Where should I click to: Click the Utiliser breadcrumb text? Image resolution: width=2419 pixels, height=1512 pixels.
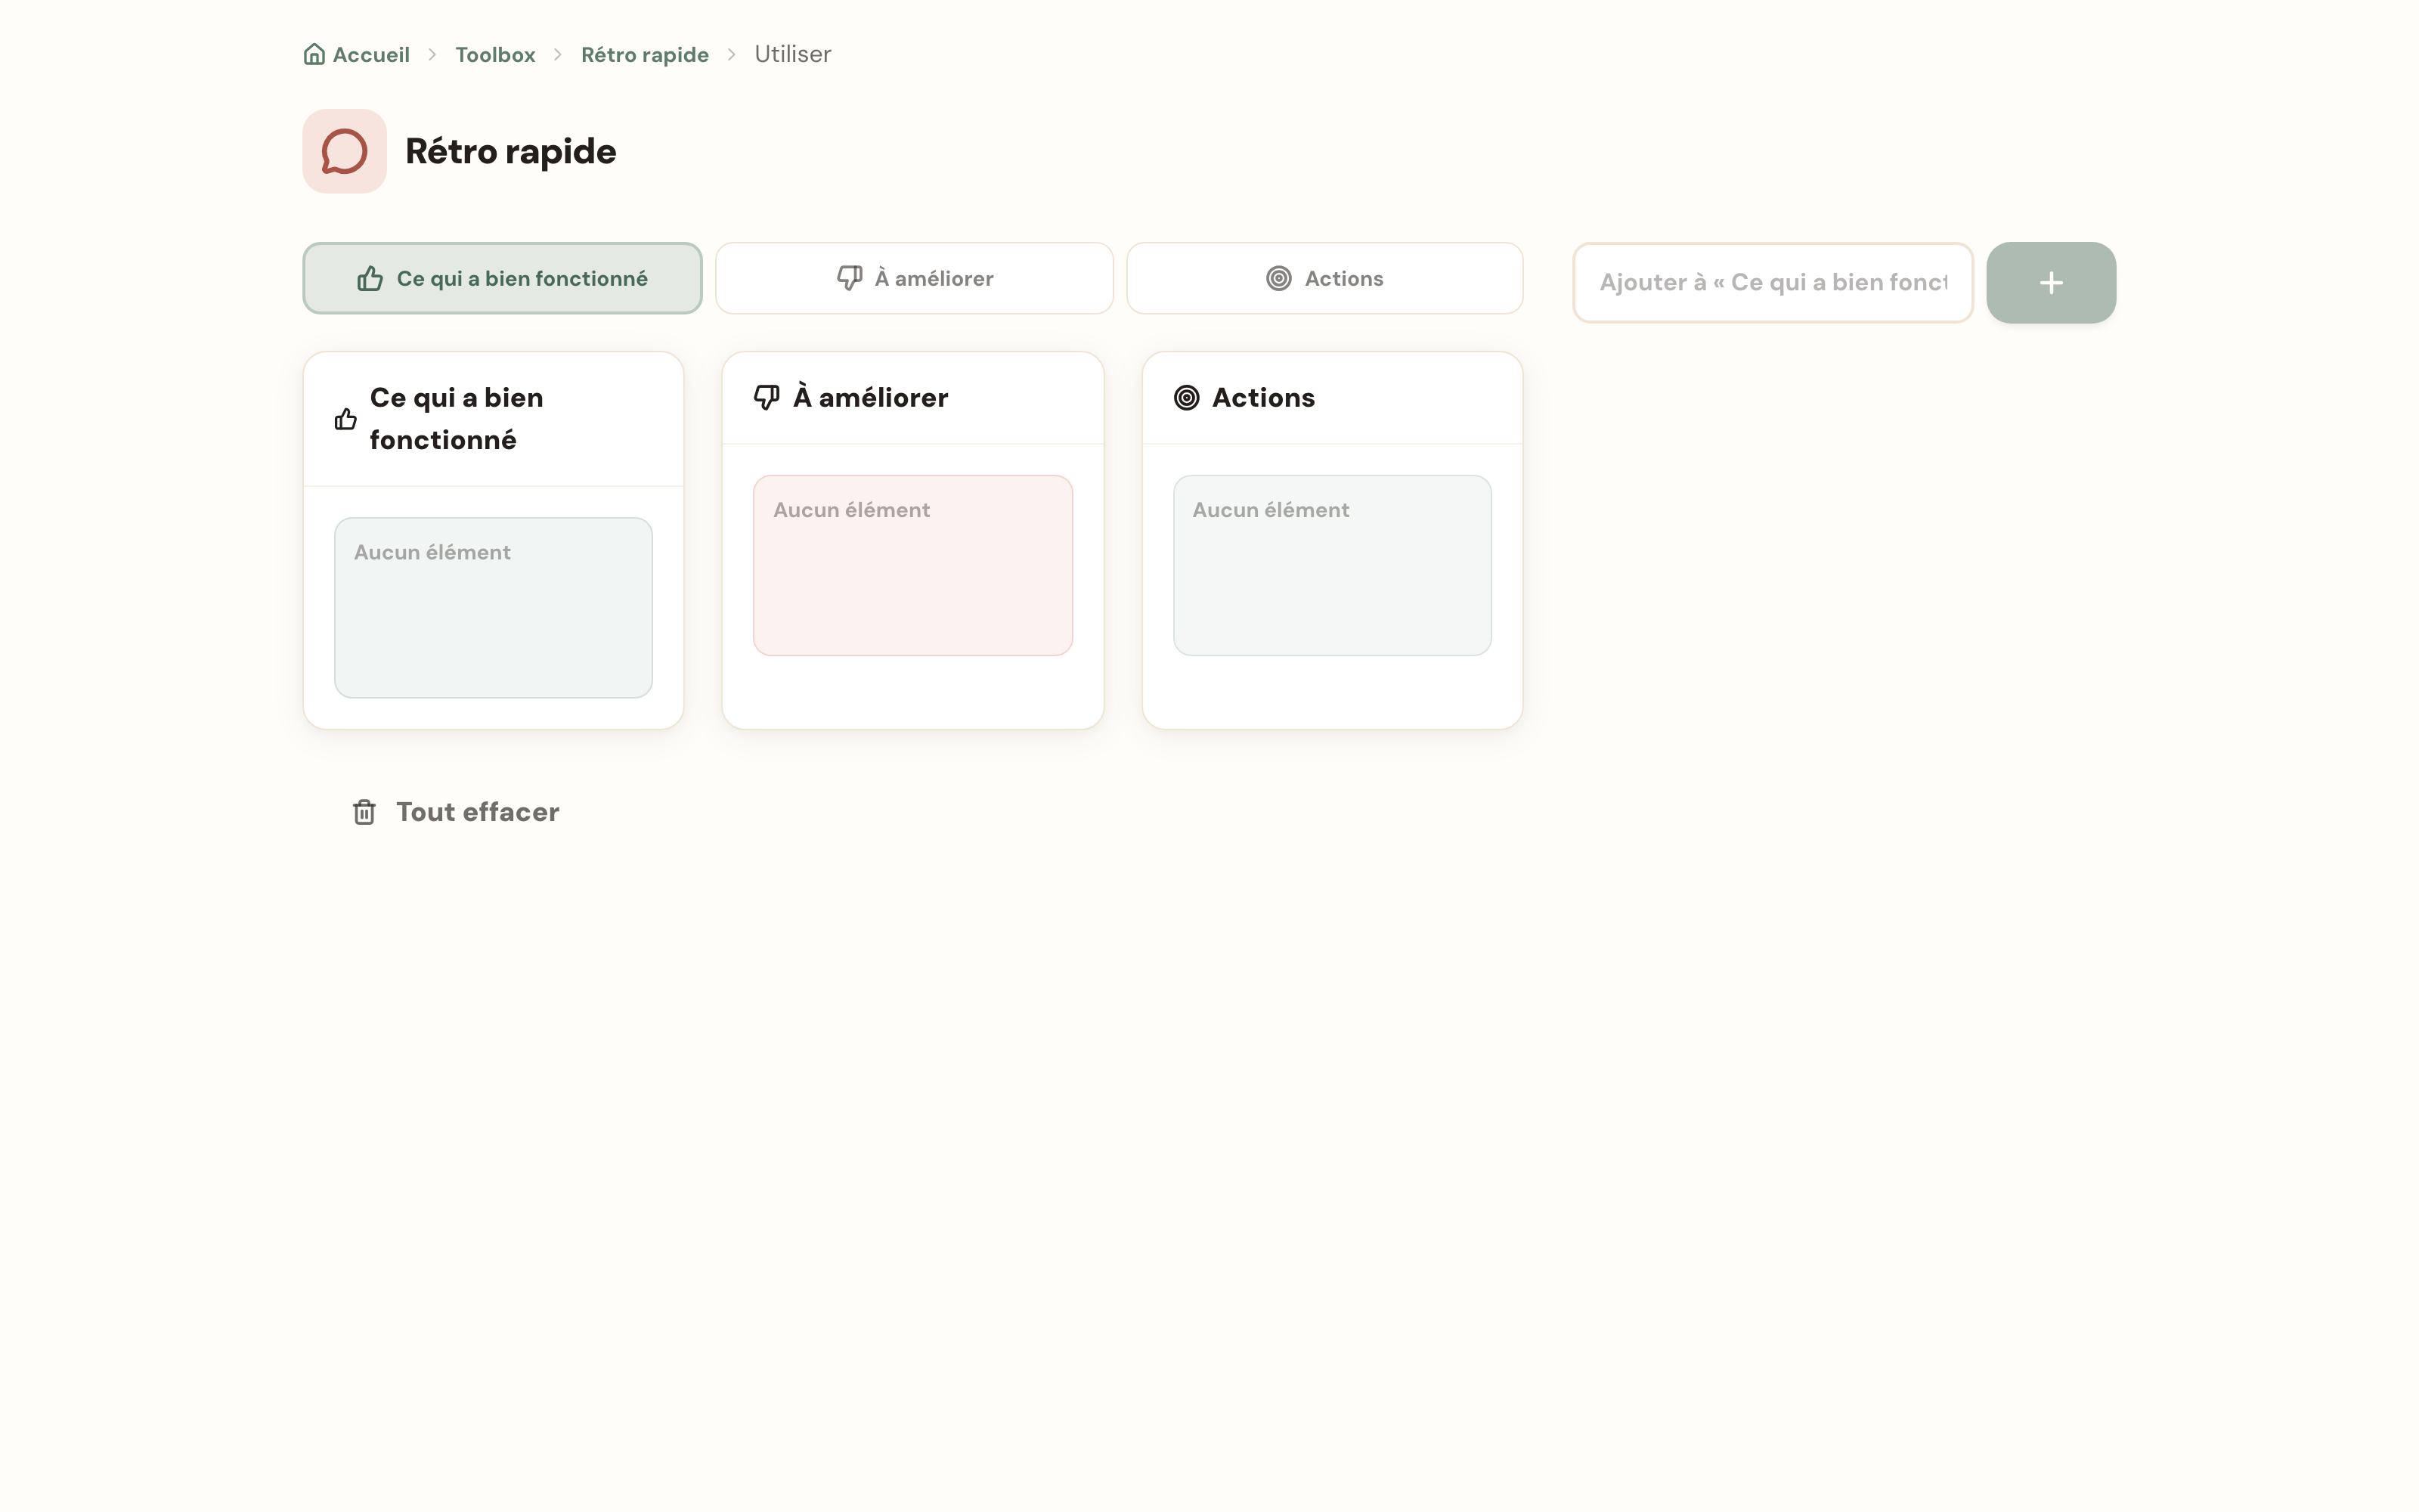pyautogui.click(x=793, y=54)
